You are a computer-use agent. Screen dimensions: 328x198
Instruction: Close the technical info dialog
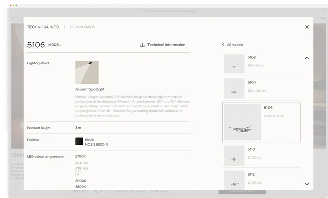point(307,27)
